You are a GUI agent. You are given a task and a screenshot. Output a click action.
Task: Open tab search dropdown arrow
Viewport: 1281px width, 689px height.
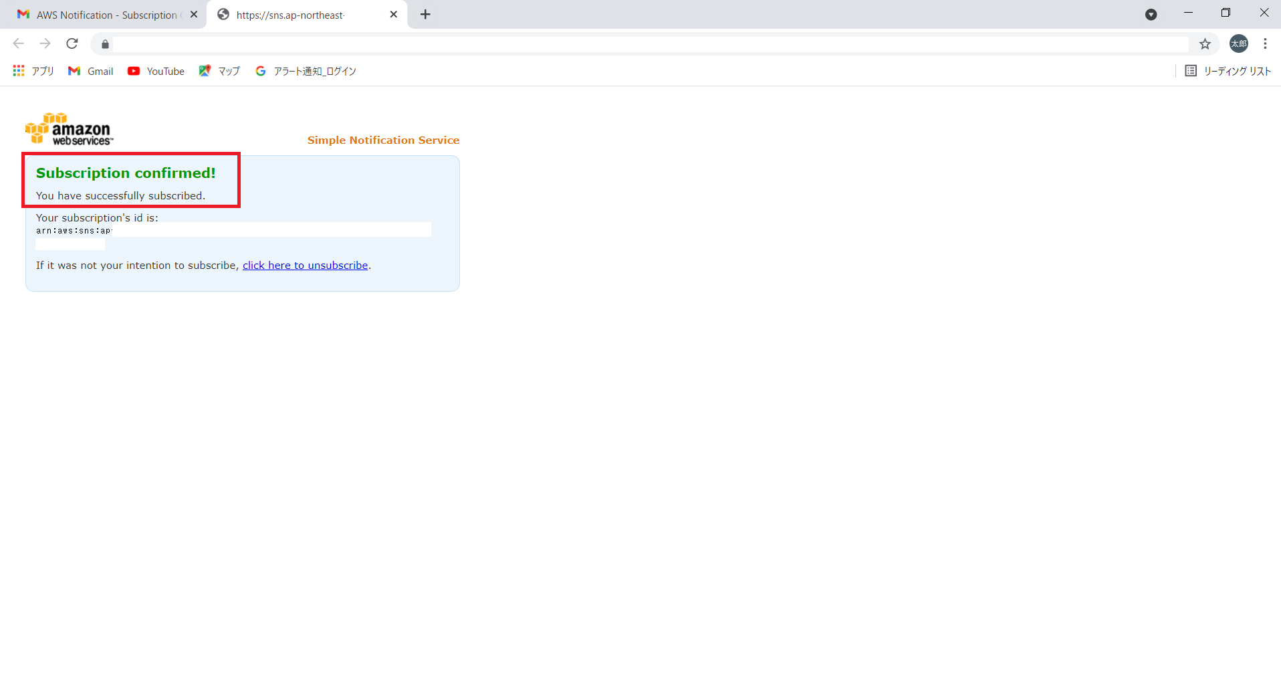pyautogui.click(x=1151, y=15)
